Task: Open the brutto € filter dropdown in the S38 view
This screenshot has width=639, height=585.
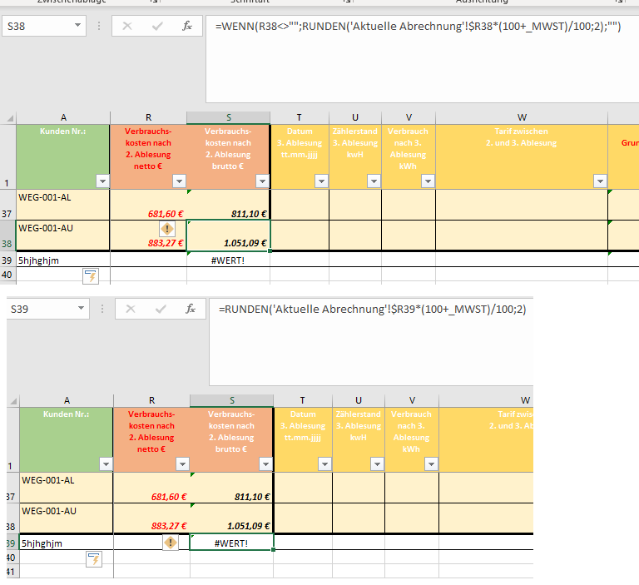Action: (x=262, y=181)
